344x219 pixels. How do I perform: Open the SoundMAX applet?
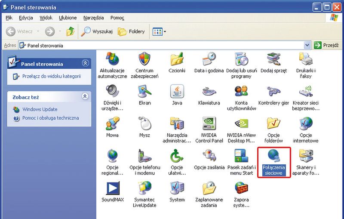click(113, 191)
